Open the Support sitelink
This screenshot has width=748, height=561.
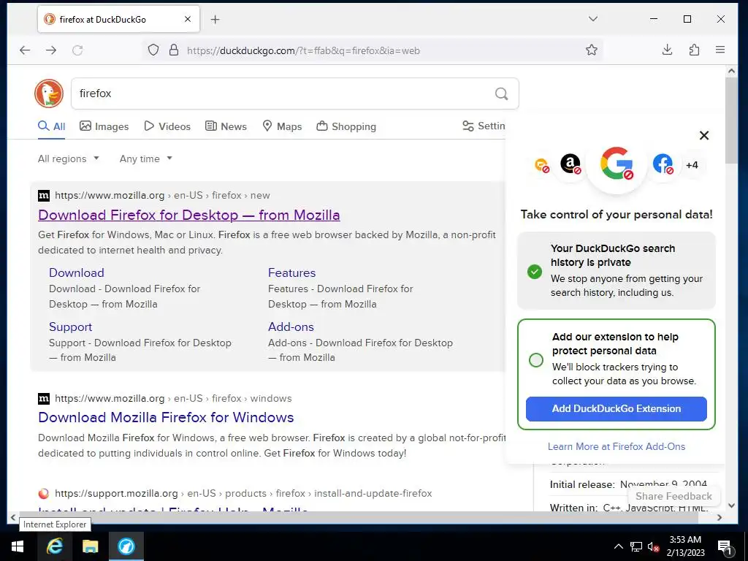[71, 327]
